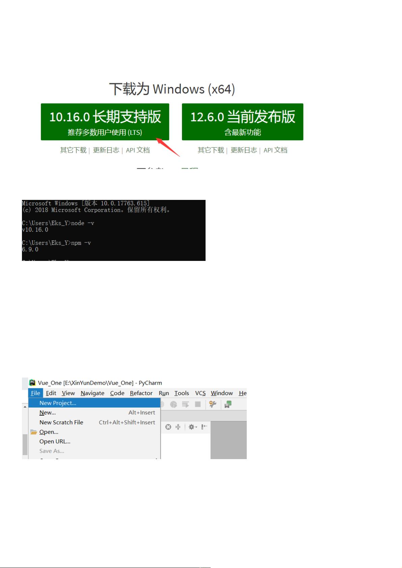Viewport: 402px width, 568px height.
Task: Open project panel gear settings dropdown
Action: point(193,427)
